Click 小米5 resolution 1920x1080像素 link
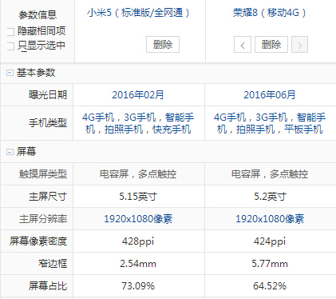Image resolution: width=336 pixels, height=299 pixels. point(138,219)
